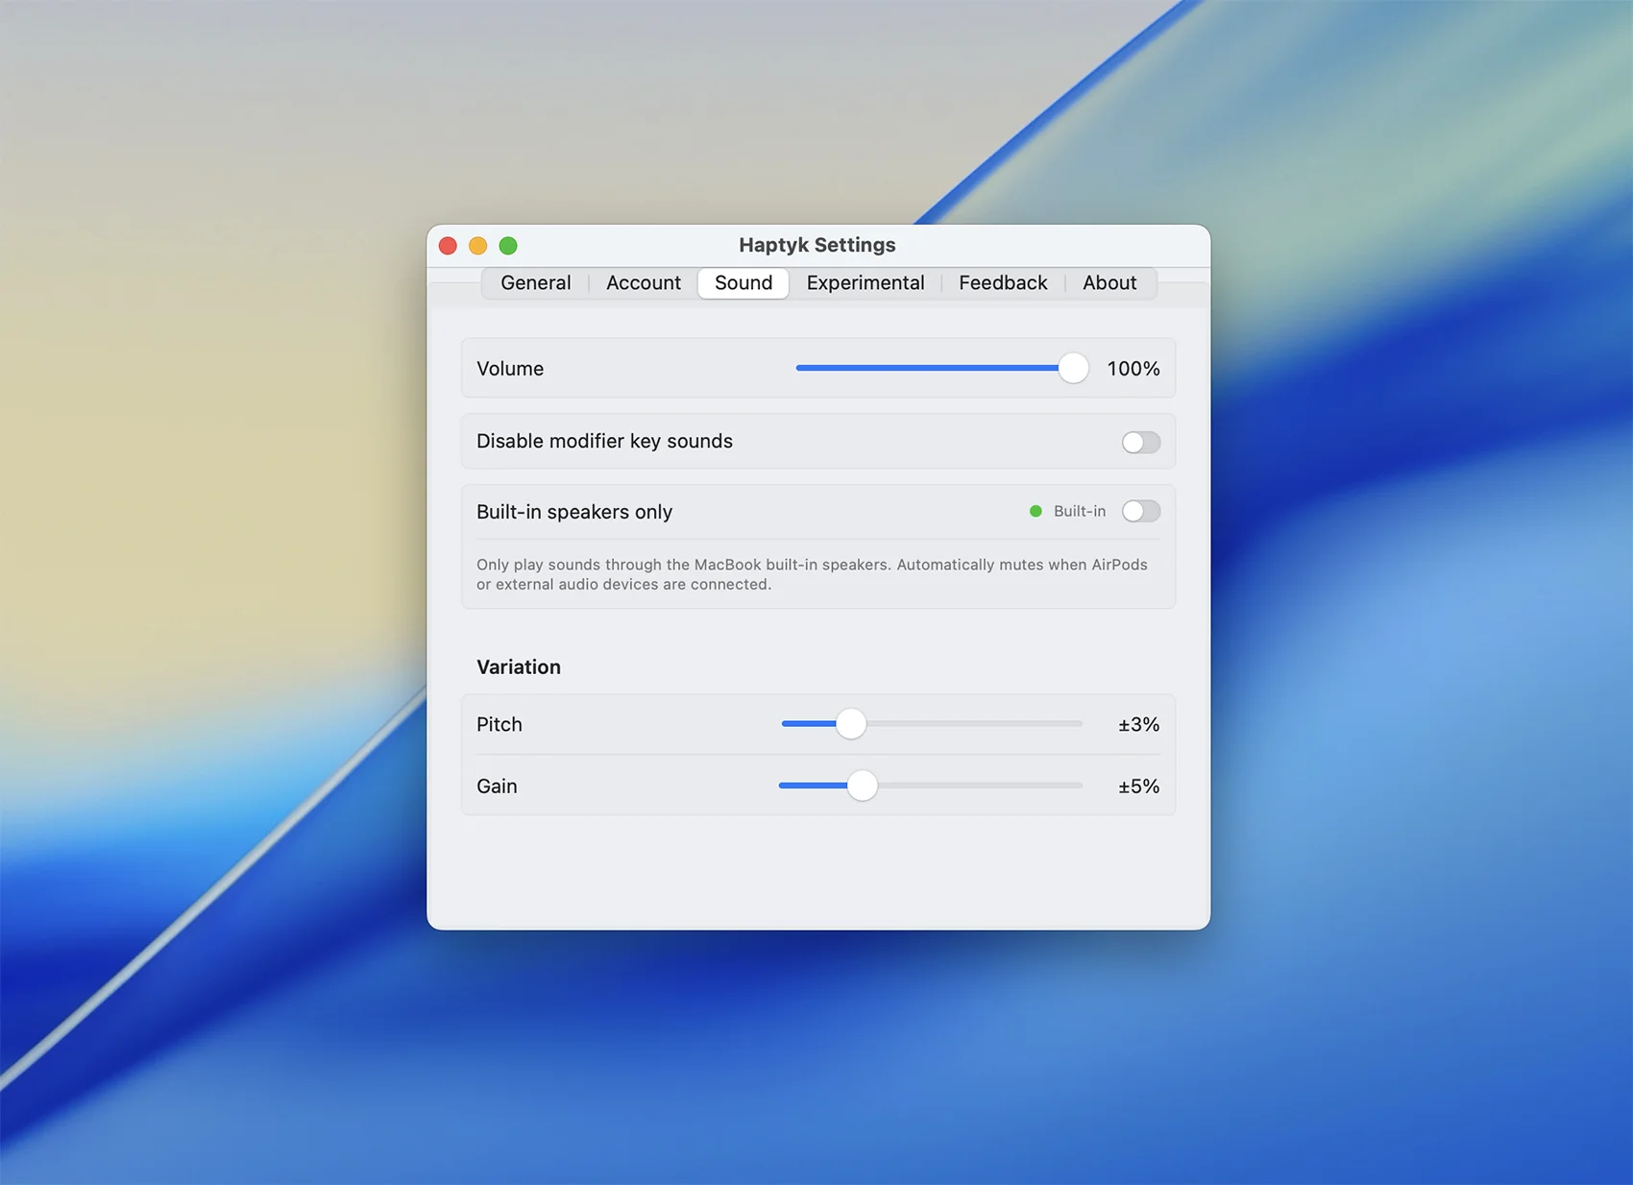Click the green Built-in status dot
This screenshot has height=1185, width=1633.
click(x=1036, y=512)
